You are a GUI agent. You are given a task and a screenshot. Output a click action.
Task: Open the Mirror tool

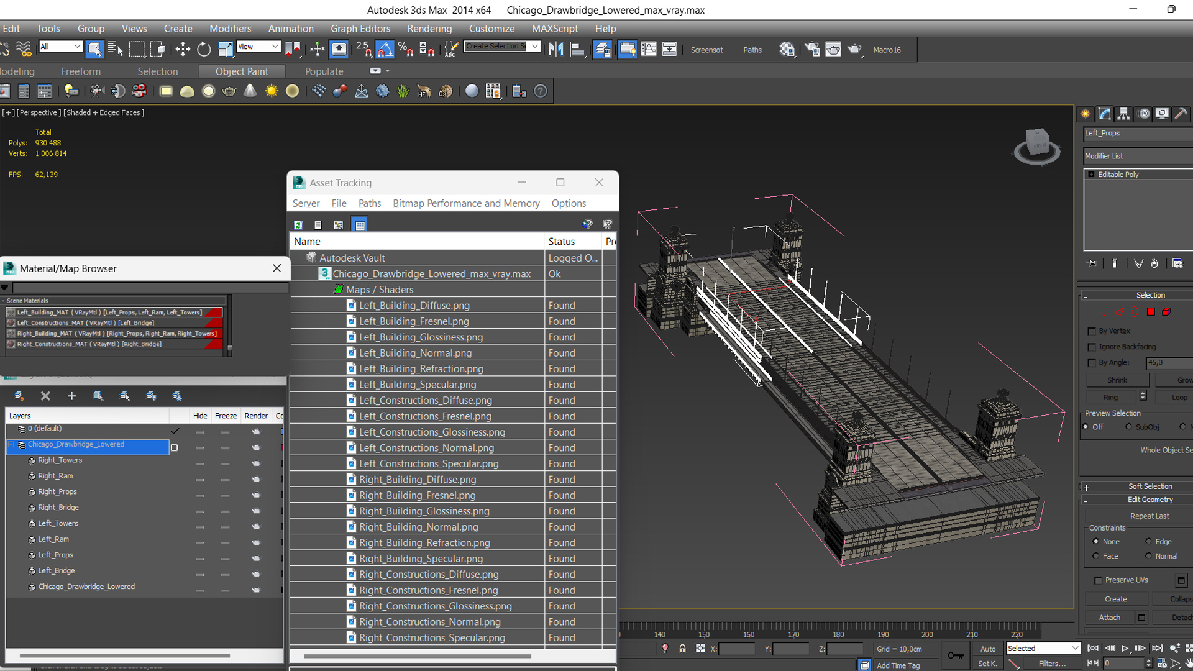556,50
